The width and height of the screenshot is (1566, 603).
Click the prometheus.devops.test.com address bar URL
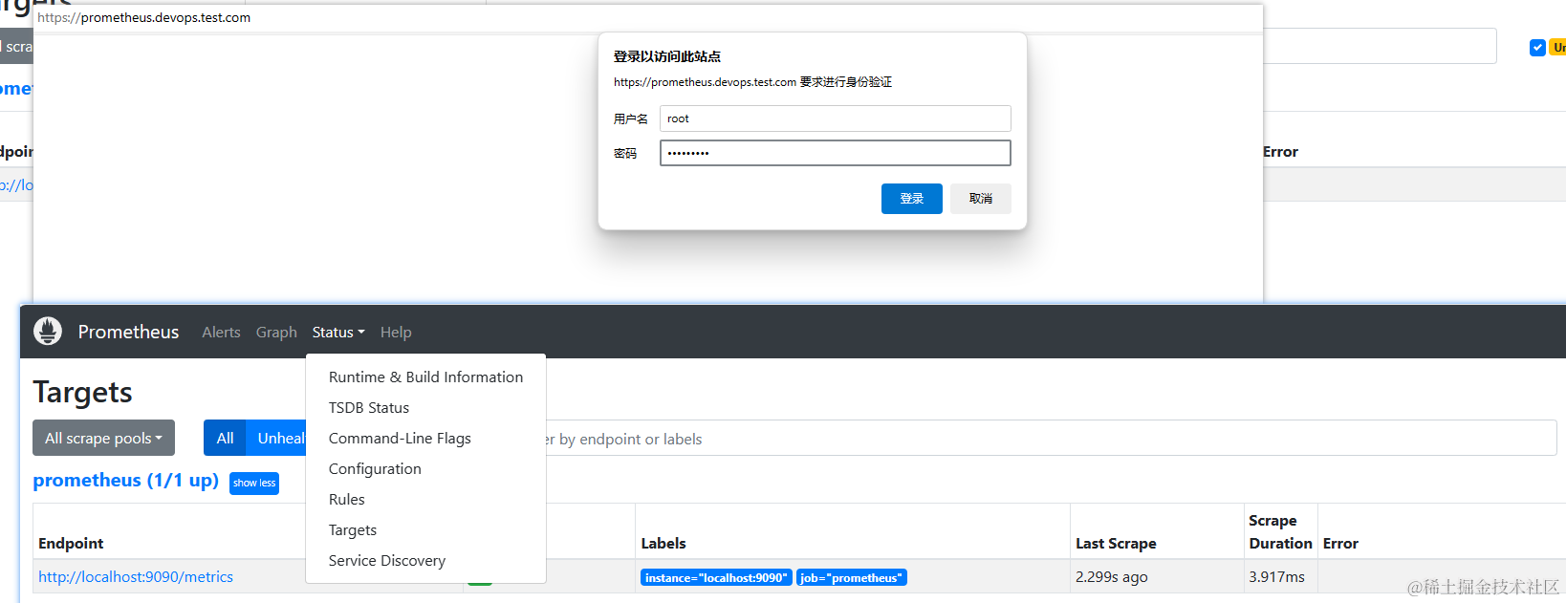point(144,17)
